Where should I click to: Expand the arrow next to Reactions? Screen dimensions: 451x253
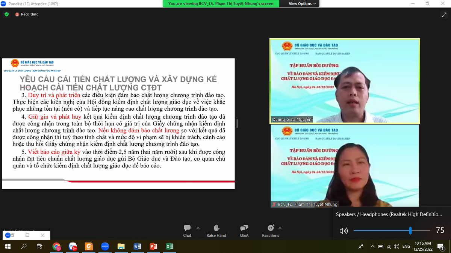pyautogui.click(x=280, y=228)
